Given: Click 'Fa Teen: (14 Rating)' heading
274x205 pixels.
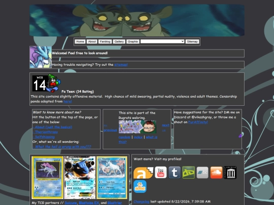Looking at the screenshot, I should (x=78, y=91).
